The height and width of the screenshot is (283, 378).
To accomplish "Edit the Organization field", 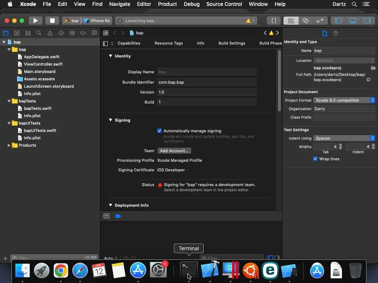I will 344,109.
